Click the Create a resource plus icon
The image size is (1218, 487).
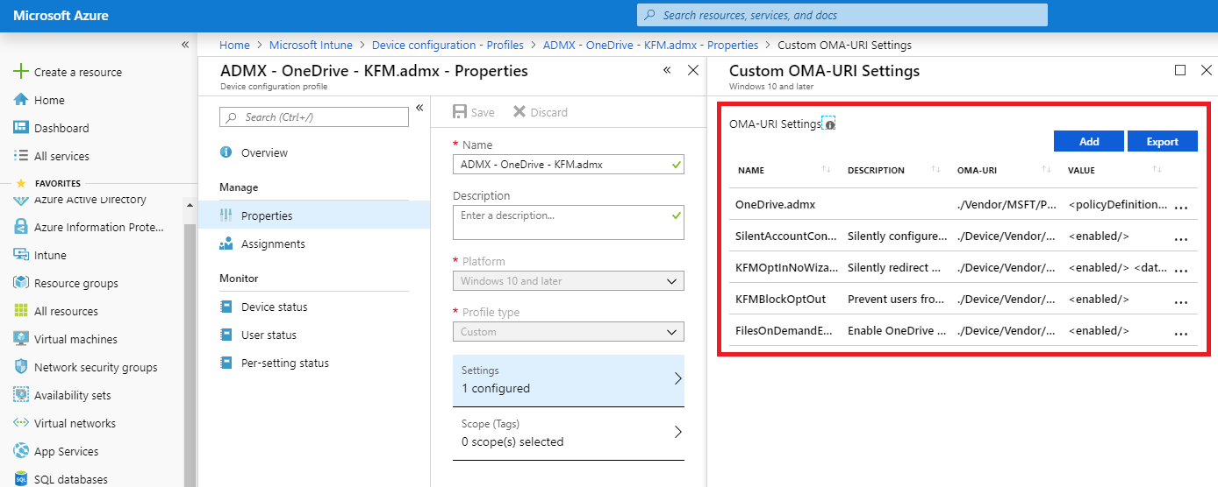(x=21, y=72)
